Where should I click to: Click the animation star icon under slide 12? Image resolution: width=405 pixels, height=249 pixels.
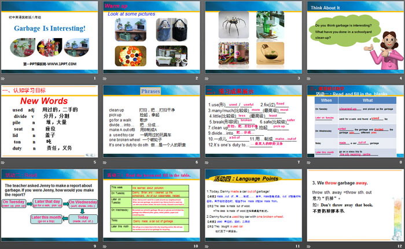(308, 247)
